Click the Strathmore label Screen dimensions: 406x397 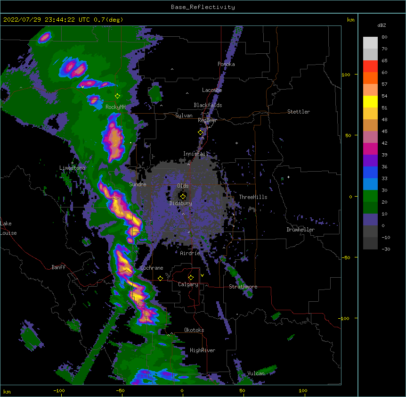pyautogui.click(x=243, y=287)
